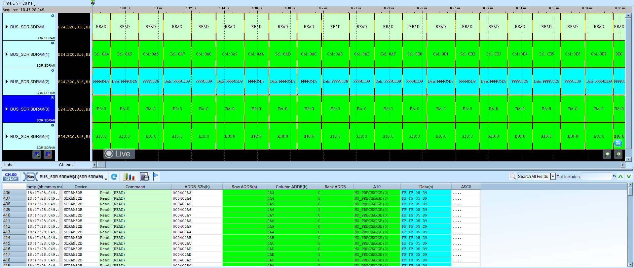Jump to previous search result arrow

tap(621, 177)
